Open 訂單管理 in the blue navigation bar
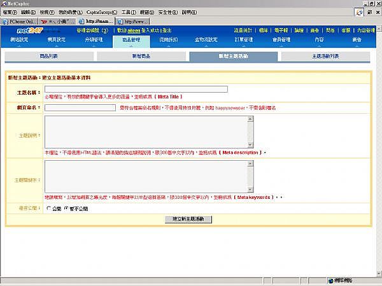This screenshot has width=382, height=286. click(244, 39)
